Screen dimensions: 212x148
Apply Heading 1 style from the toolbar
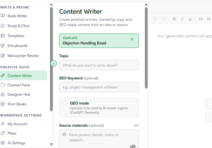(x=201, y=19)
